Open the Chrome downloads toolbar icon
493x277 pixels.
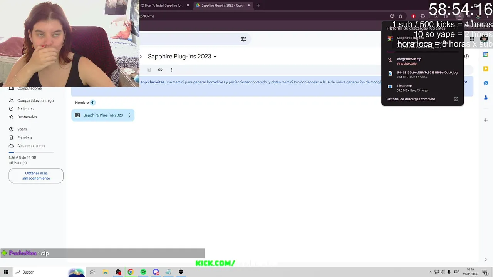[459, 16]
